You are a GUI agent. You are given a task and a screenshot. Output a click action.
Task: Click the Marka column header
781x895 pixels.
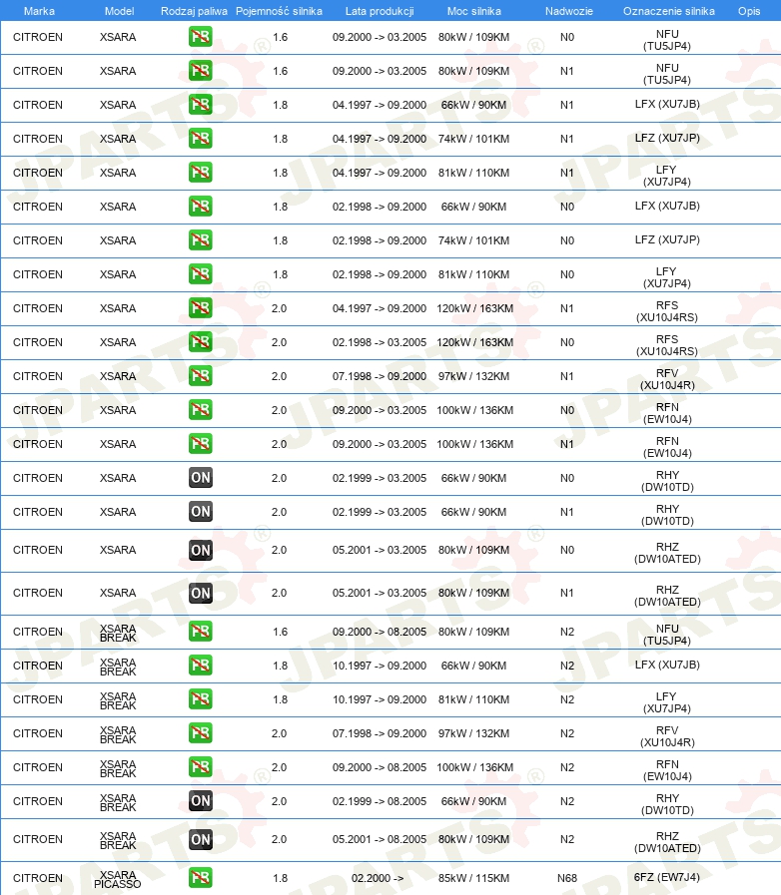(39, 11)
